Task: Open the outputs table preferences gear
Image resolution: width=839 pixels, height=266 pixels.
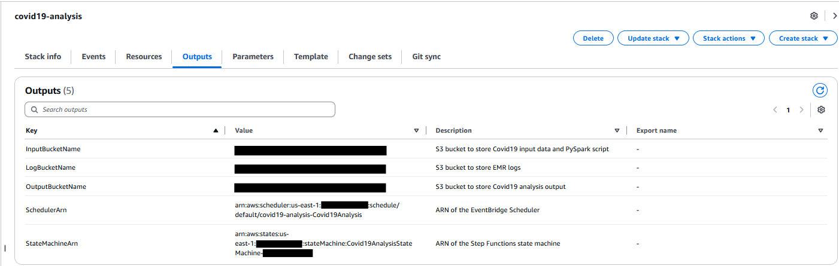Action: [x=821, y=110]
